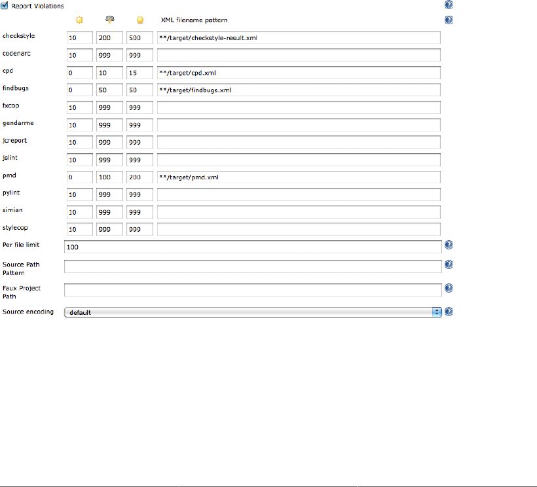Edit cpd XML filename pattern field
This screenshot has width=537, height=487.
(x=299, y=73)
